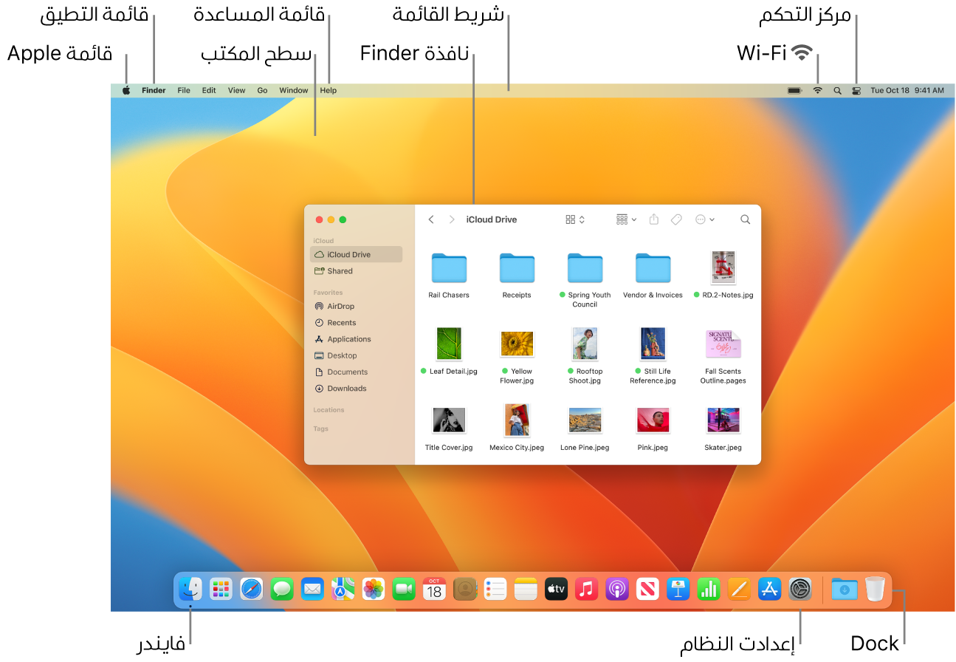Open the Go menu
This screenshot has height=662, width=956.
(x=262, y=90)
